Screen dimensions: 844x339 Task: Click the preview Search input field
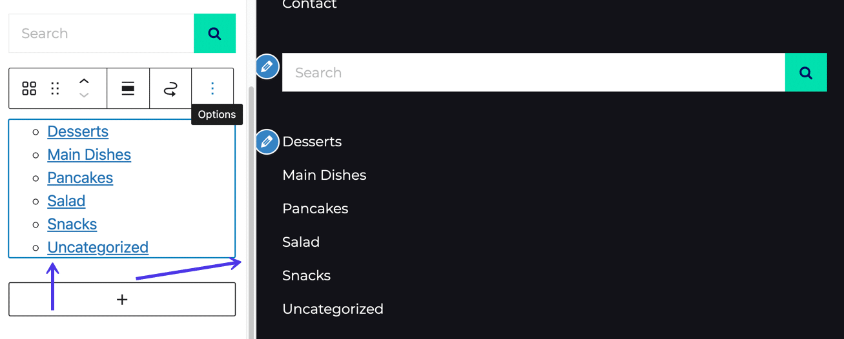pyautogui.click(x=533, y=73)
